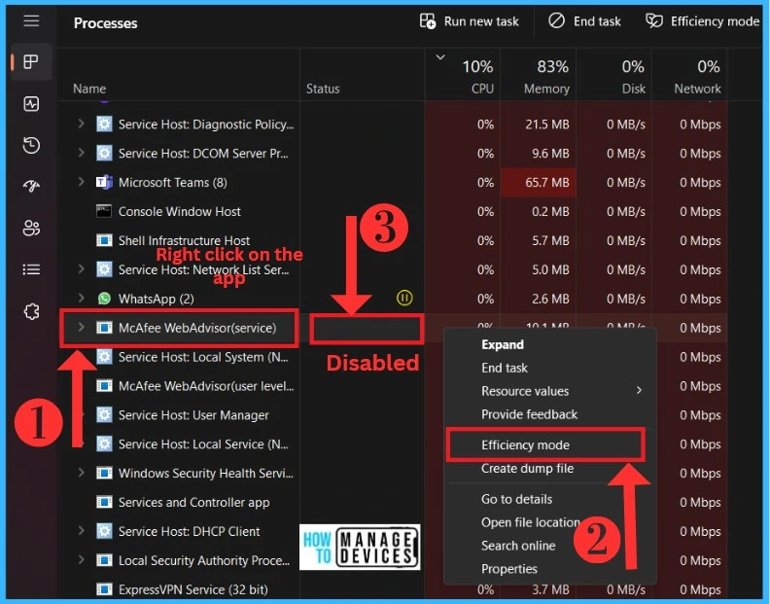770x604 pixels.
Task: Select the Console Window Host row
Action: 392,211
